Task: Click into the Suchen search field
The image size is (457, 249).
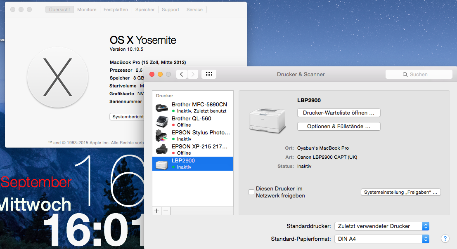Action: (419, 75)
